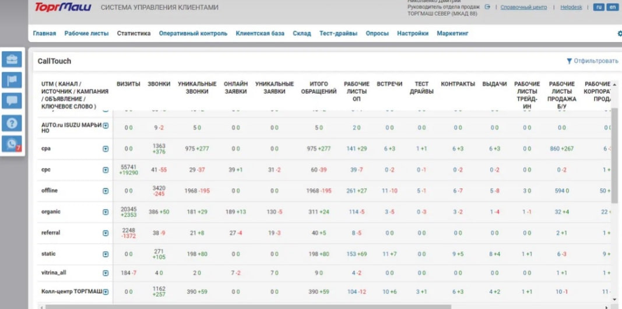Open Настройки menu item

click(413, 33)
